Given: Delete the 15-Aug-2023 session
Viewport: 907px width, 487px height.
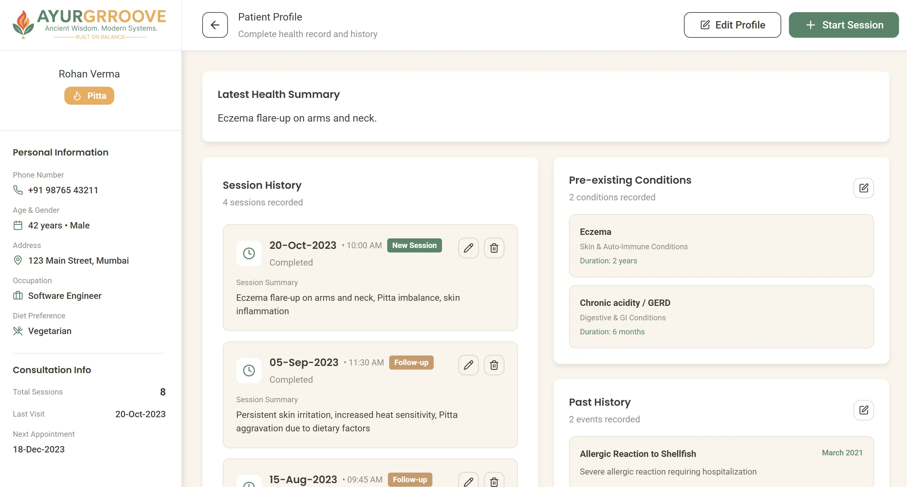Looking at the screenshot, I should (x=494, y=480).
